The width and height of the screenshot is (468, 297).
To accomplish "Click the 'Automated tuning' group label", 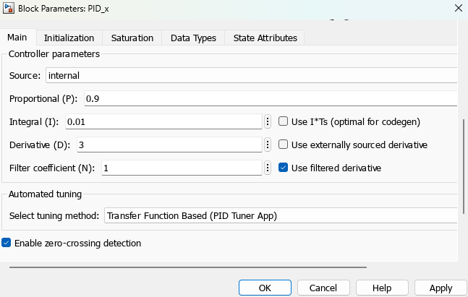I will 45,194.
